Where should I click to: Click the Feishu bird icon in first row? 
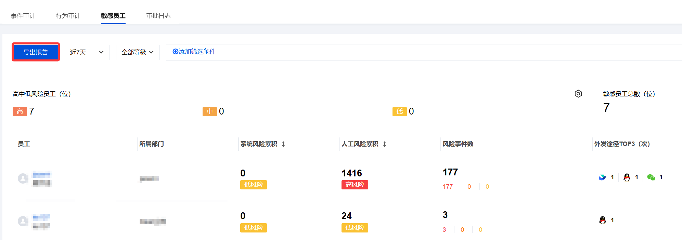(603, 177)
